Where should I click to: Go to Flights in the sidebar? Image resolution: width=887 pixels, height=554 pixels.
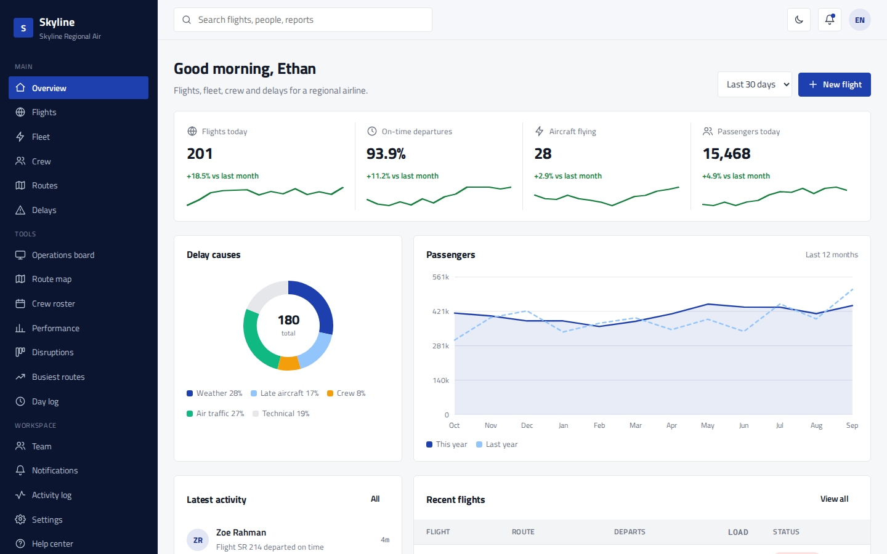click(x=78, y=112)
